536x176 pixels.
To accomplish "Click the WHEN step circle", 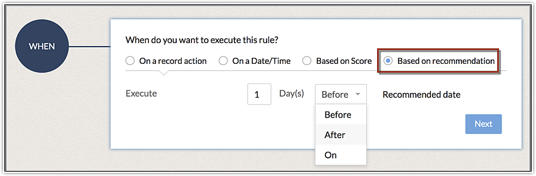I will (42, 46).
